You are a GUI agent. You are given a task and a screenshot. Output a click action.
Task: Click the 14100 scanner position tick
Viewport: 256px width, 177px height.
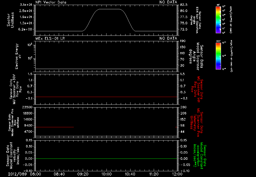27,119
